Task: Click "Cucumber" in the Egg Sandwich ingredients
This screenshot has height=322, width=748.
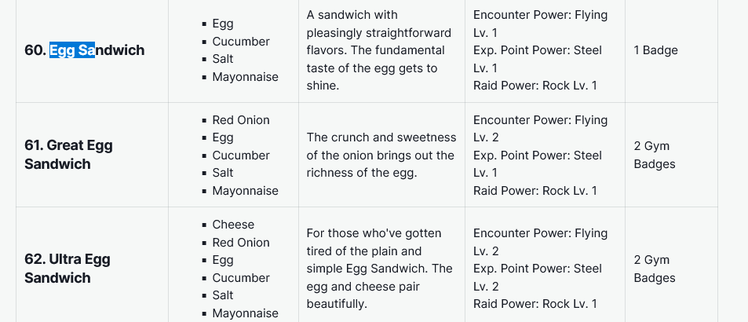Action: point(240,42)
